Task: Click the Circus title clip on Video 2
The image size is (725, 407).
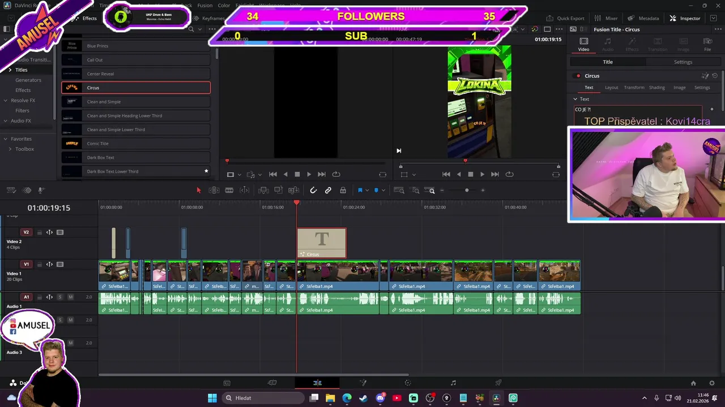Action: point(322,243)
